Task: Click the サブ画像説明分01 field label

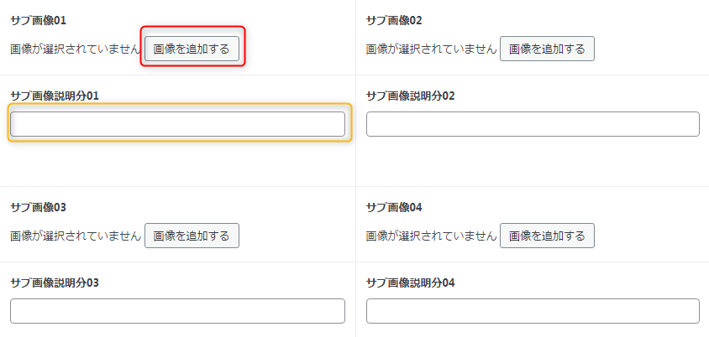Action: 55,96
